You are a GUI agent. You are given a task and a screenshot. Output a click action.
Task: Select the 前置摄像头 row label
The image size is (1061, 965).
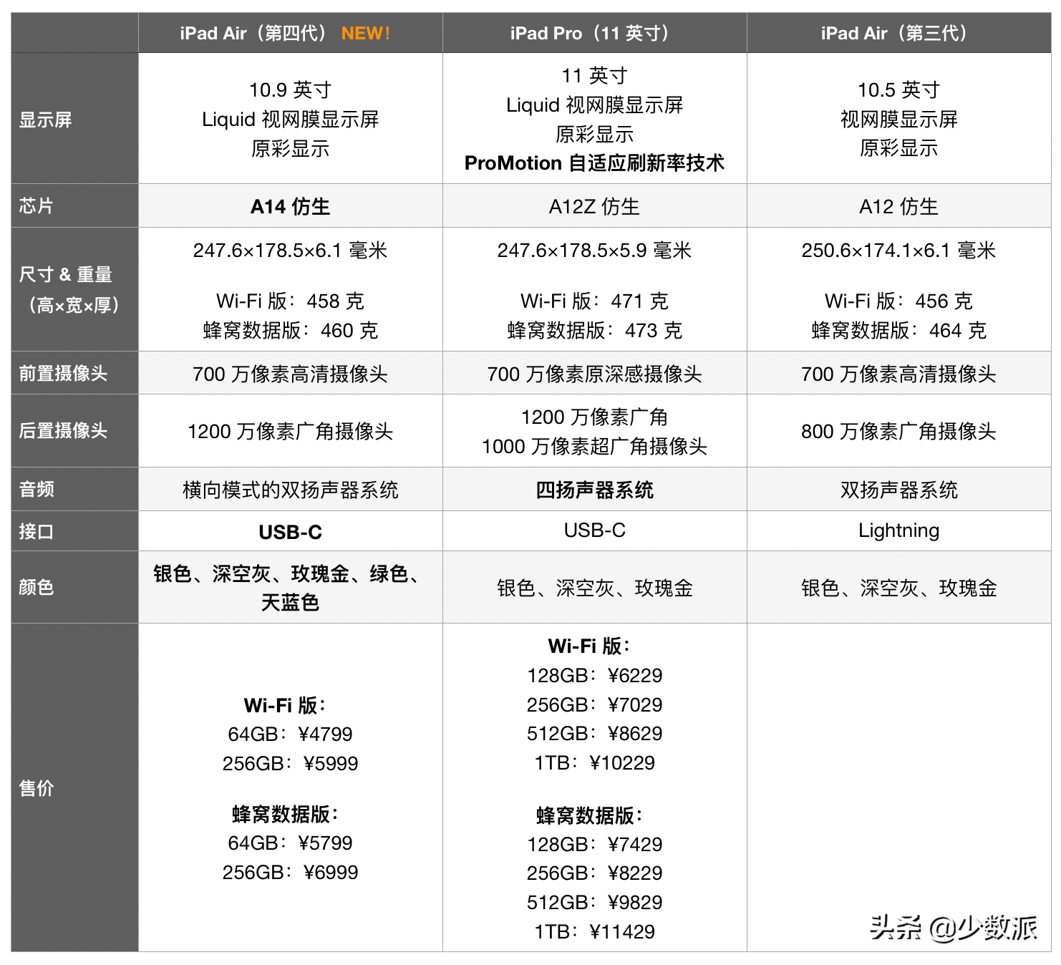[63, 373]
